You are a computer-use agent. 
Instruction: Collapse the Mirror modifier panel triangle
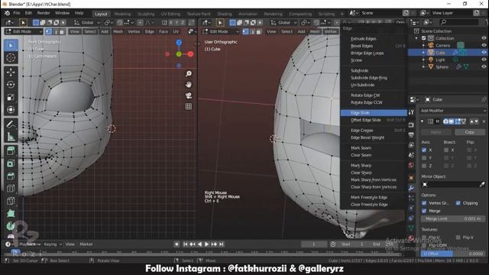coord(423,121)
